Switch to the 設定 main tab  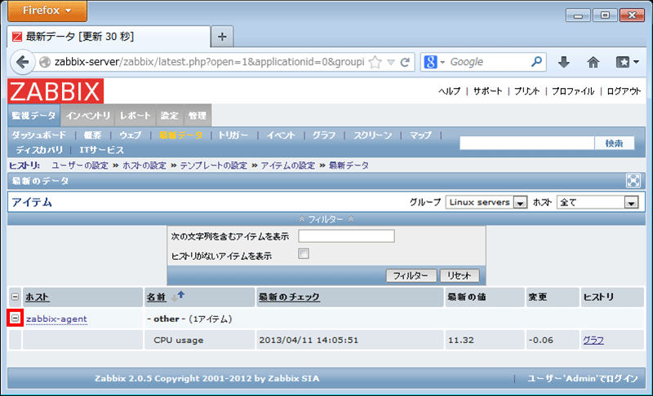169,116
